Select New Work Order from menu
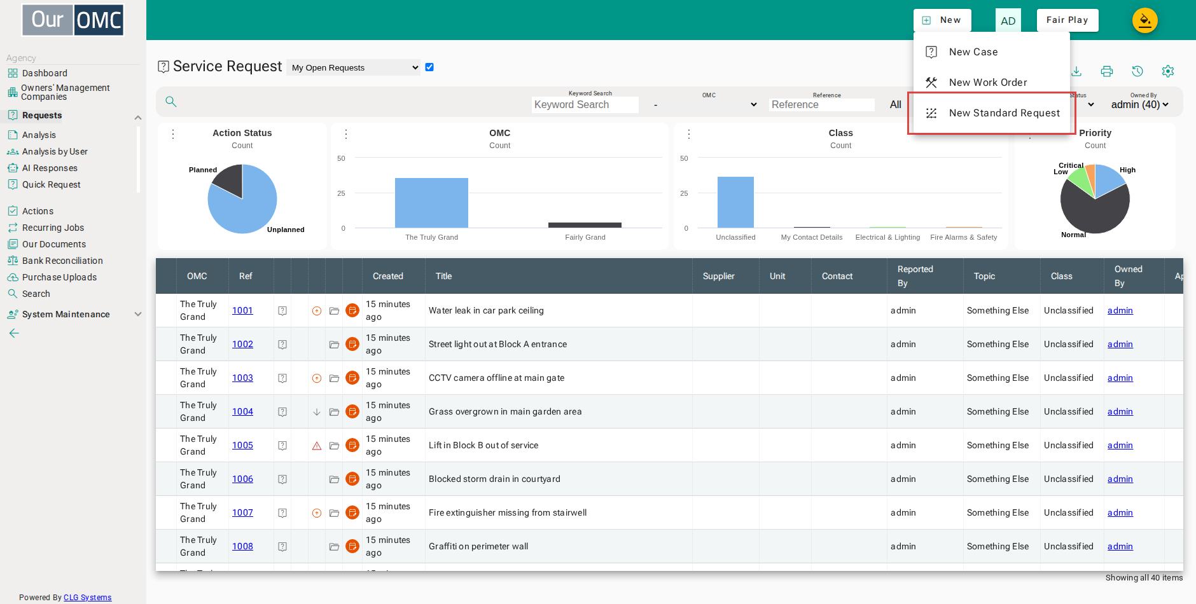 click(992, 83)
